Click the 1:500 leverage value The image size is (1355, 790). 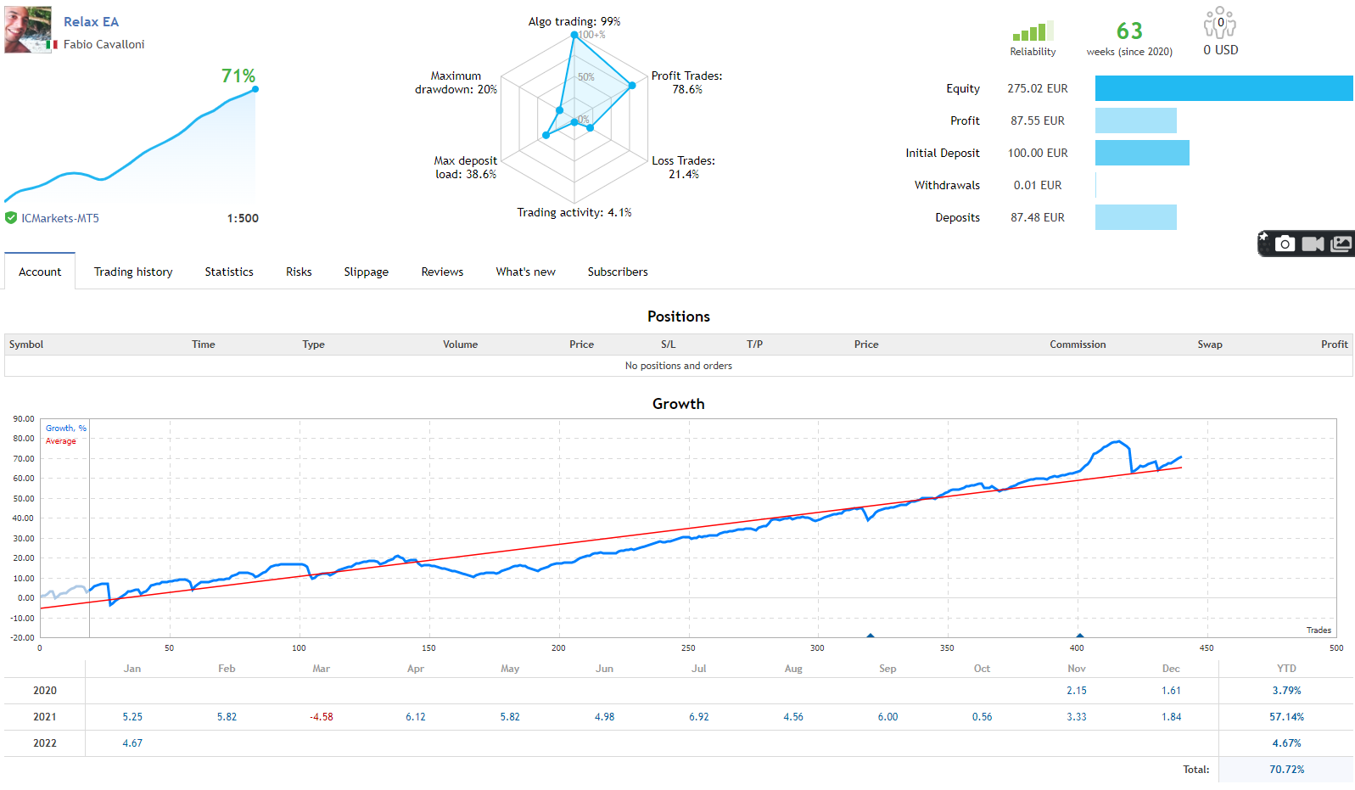(x=243, y=218)
